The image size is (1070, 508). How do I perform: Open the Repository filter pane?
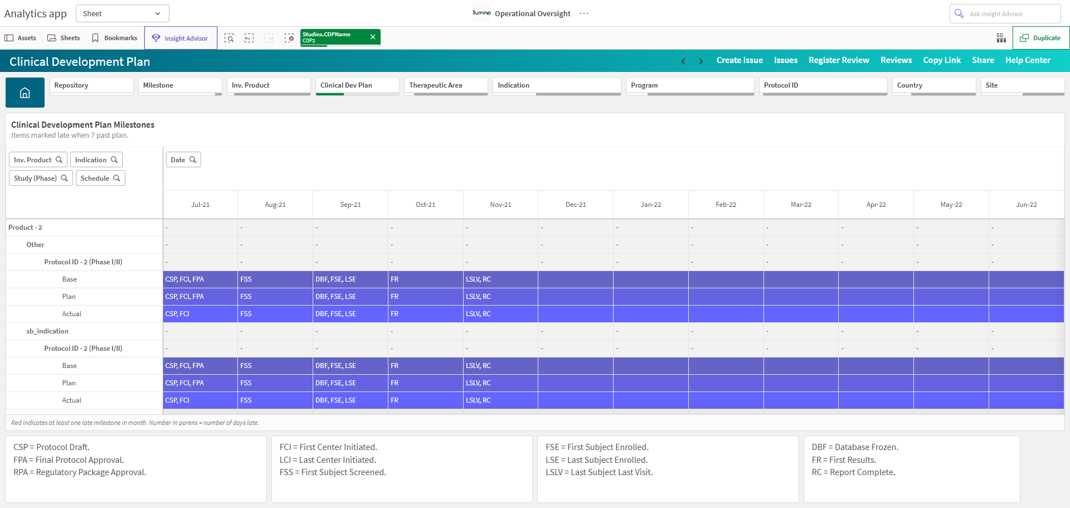coord(91,86)
